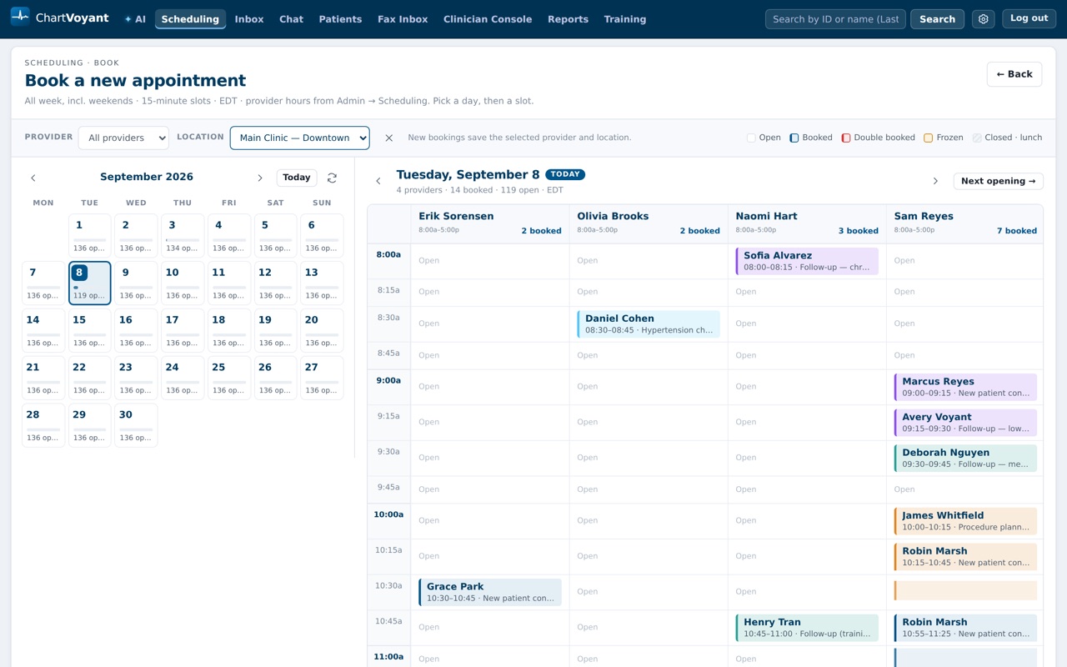Viewport: 1067px width, 667px height.
Task: Focus the patient search field
Action: (835, 19)
